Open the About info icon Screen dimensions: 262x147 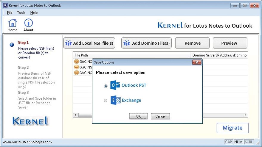pyautogui.click(x=28, y=23)
